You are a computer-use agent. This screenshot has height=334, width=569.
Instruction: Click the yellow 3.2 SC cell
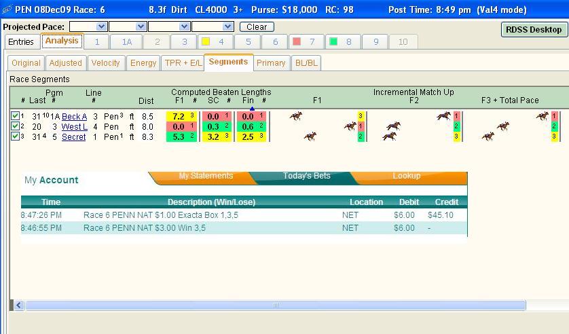pyautogui.click(x=217, y=136)
